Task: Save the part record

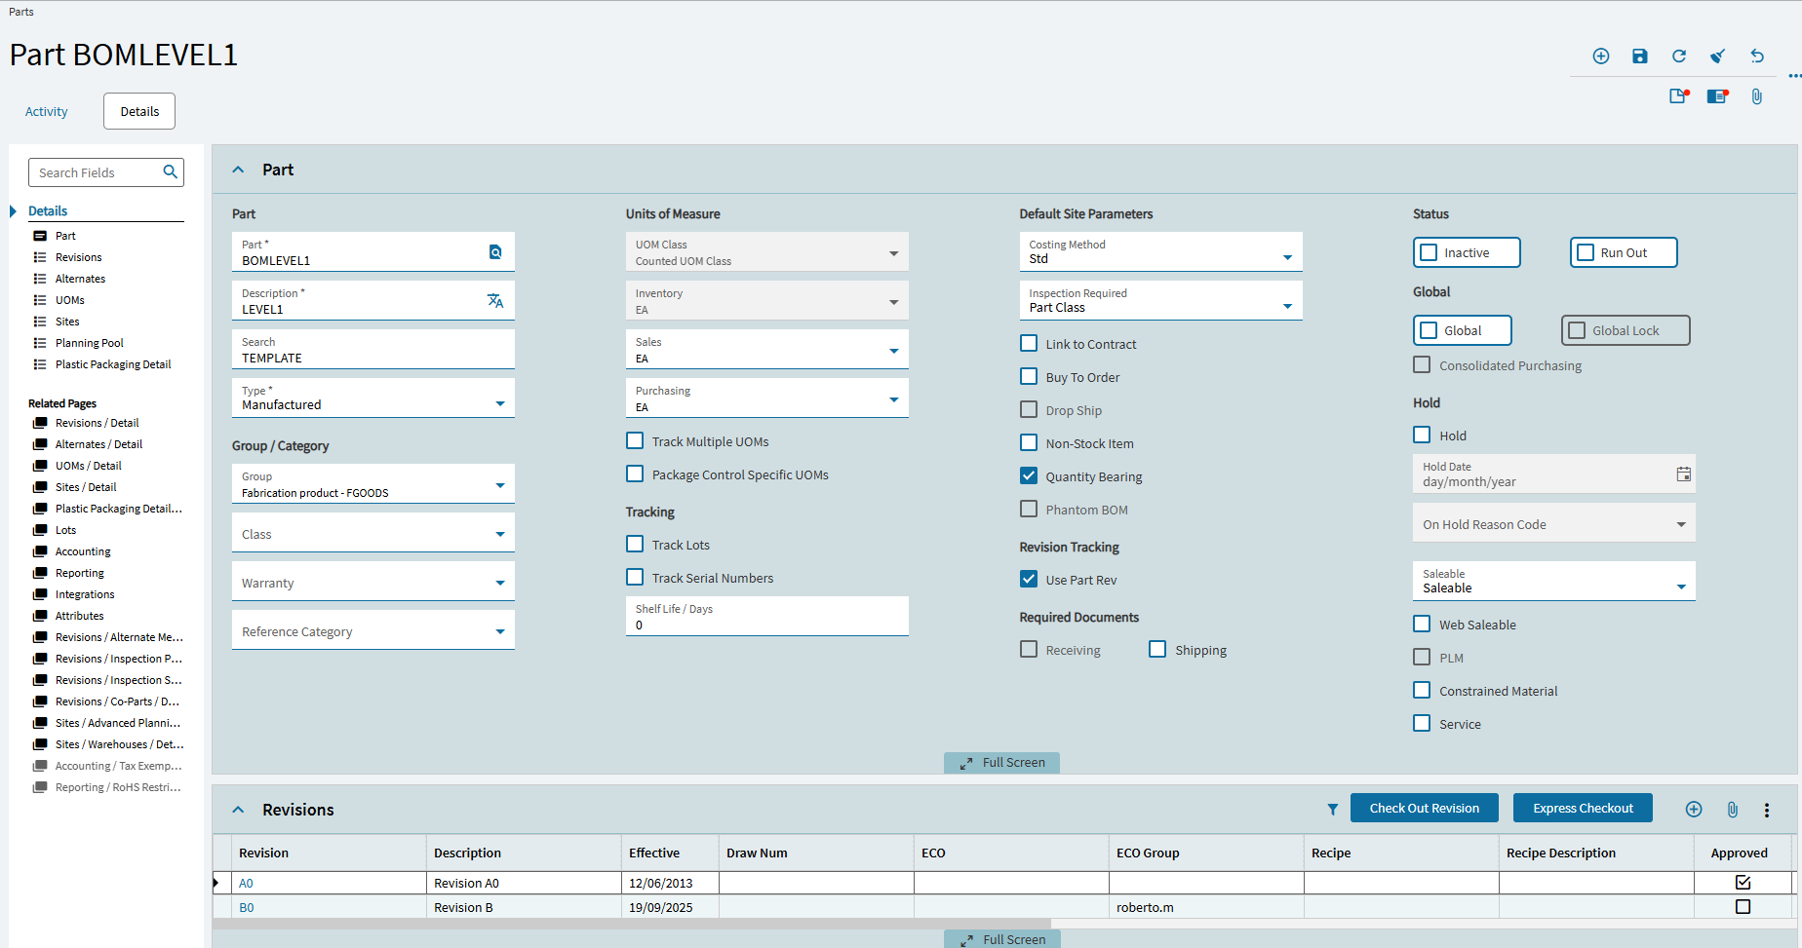Action: [x=1639, y=57]
